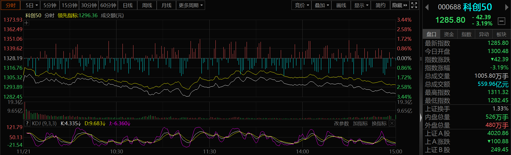
Task: Click the plus icon at chart top-left
Action: [27, 23]
